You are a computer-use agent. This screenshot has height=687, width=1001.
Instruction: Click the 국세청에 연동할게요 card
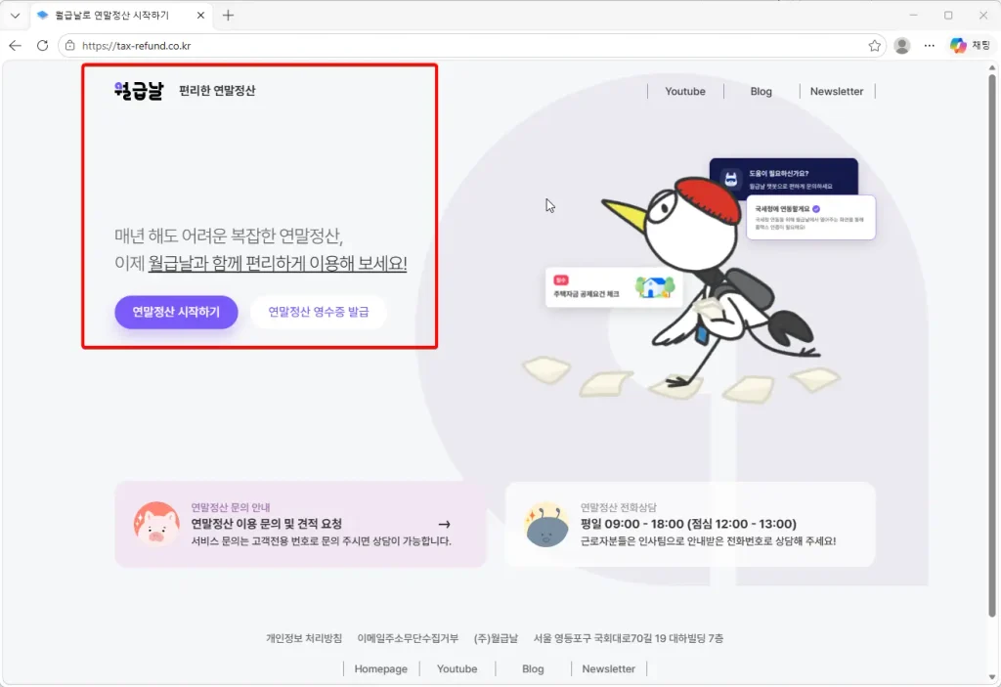click(810, 218)
